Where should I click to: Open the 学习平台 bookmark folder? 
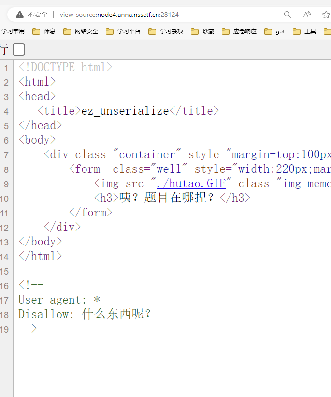coord(123,31)
